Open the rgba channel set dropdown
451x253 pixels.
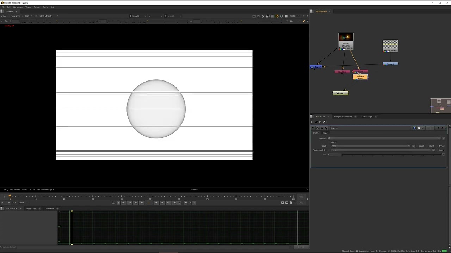(4, 16)
